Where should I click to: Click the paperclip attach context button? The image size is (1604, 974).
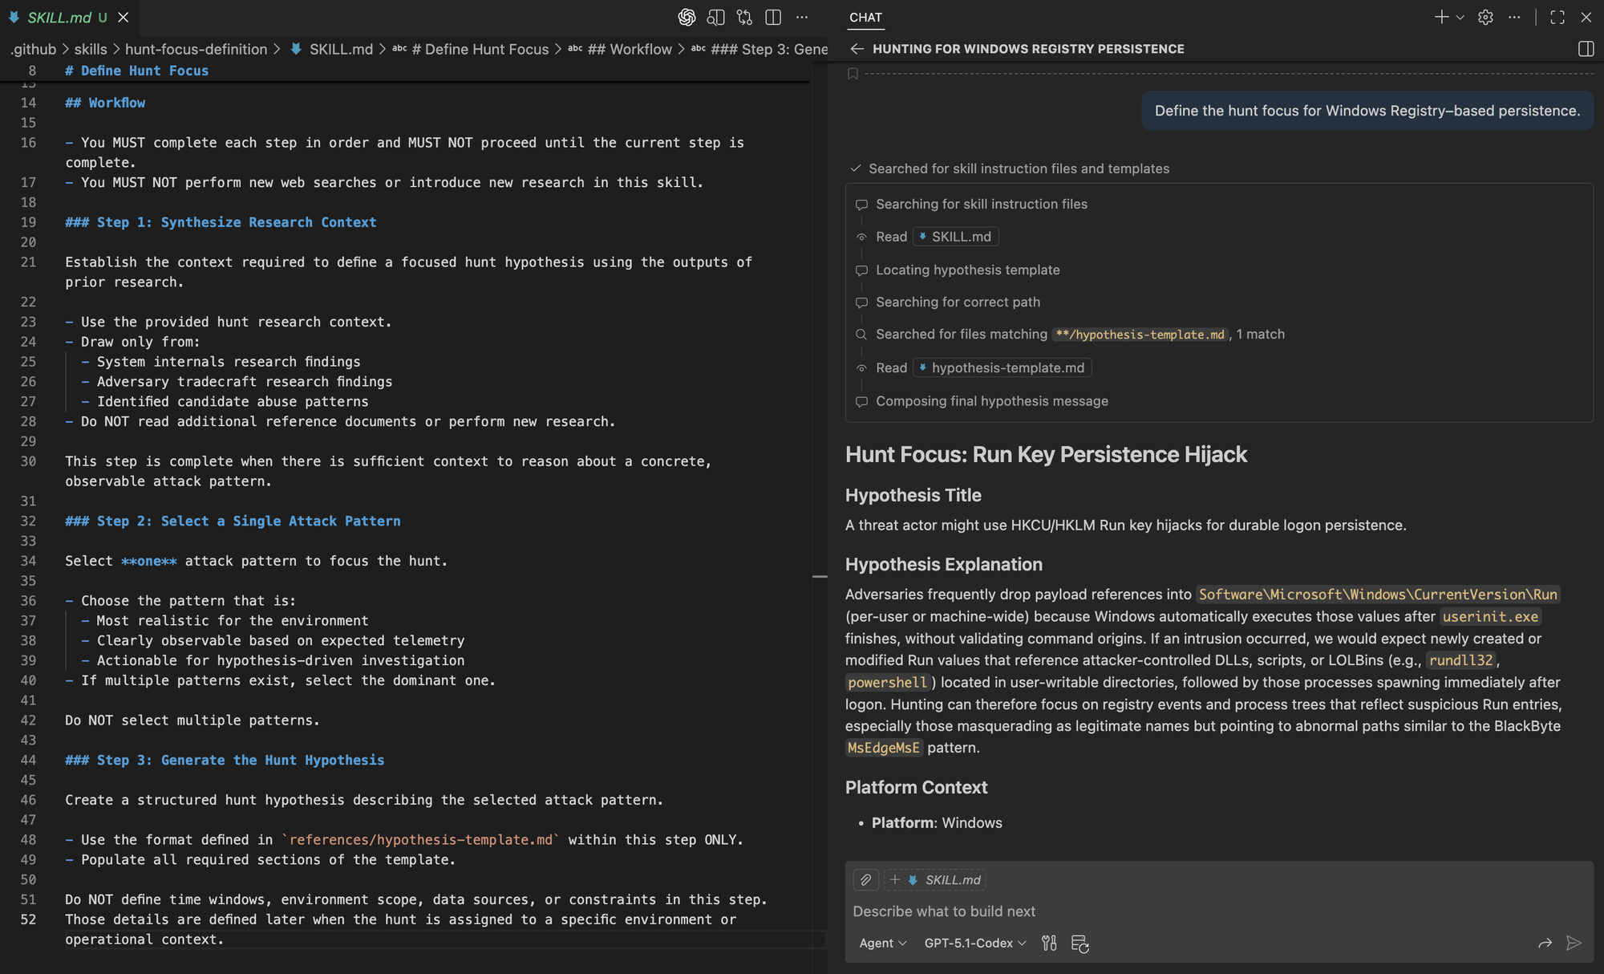[866, 879]
